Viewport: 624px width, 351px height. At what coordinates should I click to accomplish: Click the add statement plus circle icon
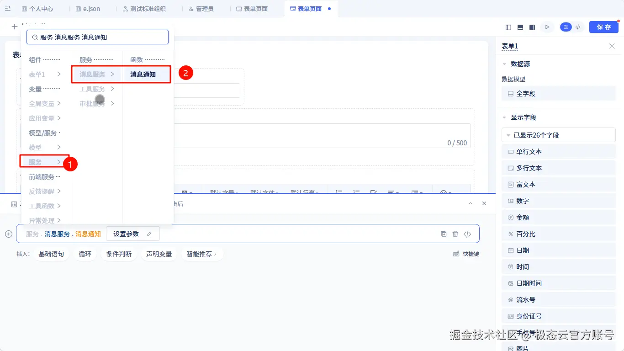[x=8, y=234]
